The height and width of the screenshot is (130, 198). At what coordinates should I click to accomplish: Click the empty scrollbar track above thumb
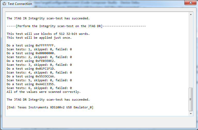191,52
